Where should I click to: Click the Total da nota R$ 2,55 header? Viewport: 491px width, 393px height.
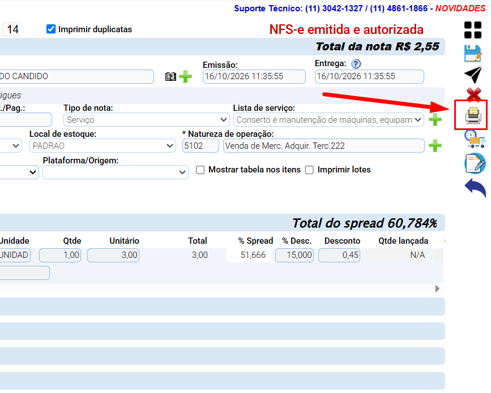tap(377, 46)
